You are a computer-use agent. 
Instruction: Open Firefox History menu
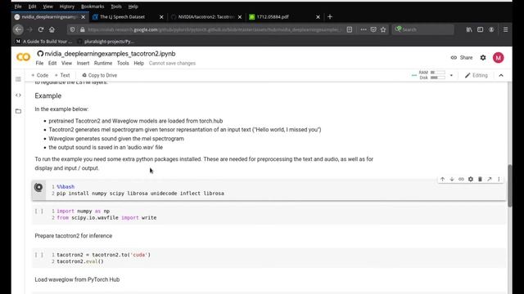(67, 7)
